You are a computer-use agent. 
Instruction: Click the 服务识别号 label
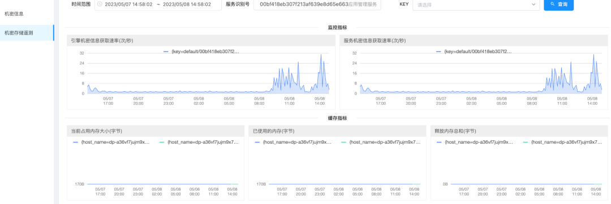point(238,5)
